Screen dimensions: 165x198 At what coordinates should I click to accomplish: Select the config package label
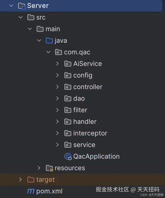pos(82,75)
